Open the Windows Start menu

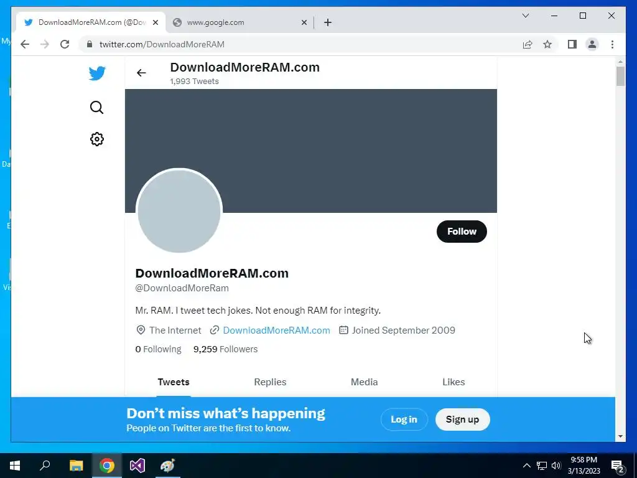click(15, 466)
